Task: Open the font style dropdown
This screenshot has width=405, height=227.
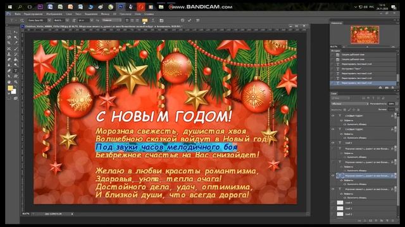Action: coord(67,20)
